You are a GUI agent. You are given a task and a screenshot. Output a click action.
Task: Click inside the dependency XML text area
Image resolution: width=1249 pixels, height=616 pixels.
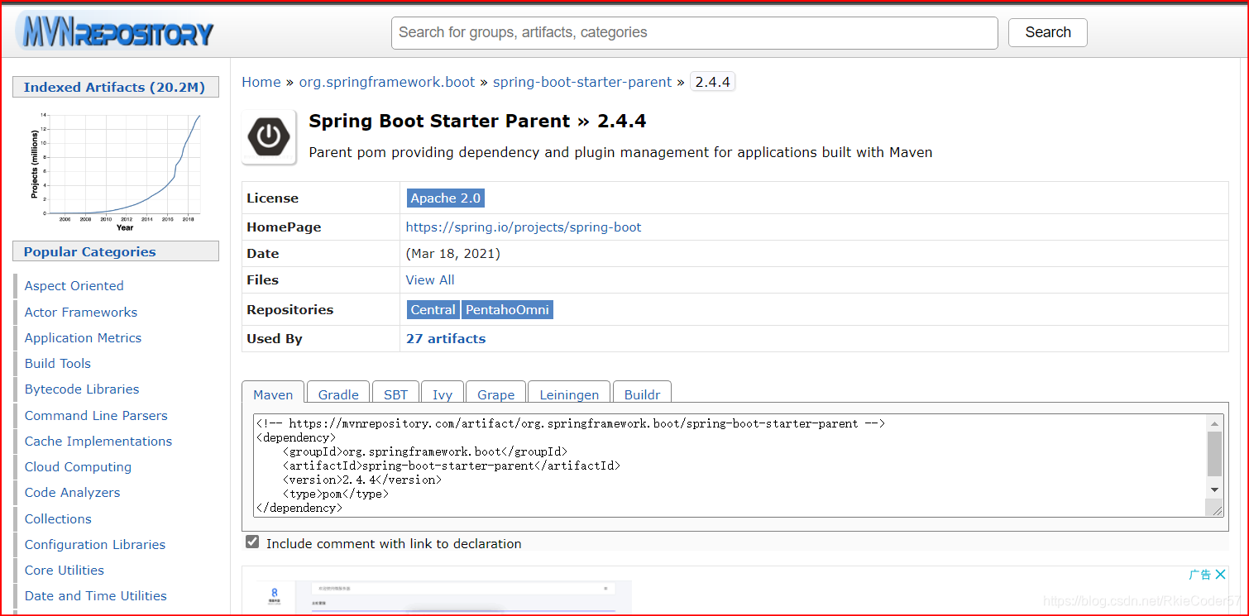coord(730,465)
